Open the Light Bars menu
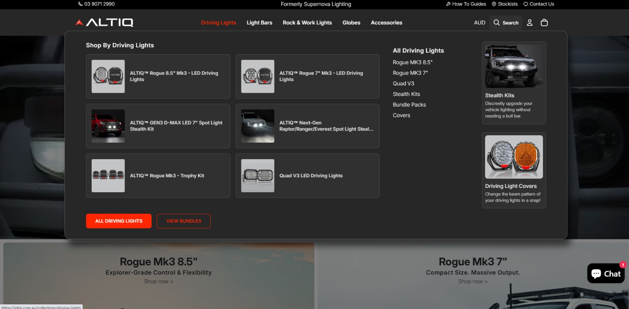Image resolution: width=629 pixels, height=309 pixels. pos(259,22)
